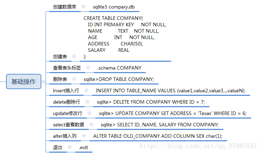This screenshot has width=261, height=153.
Task: Click the '.exit' node
Action: click(83, 147)
